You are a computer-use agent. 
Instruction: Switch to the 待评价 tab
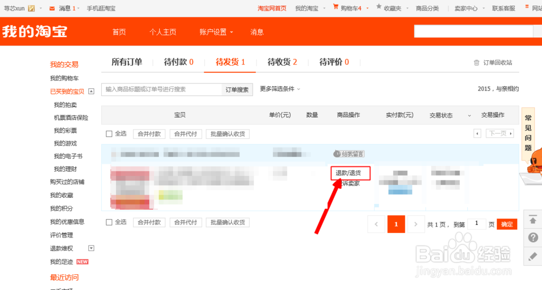(x=334, y=62)
